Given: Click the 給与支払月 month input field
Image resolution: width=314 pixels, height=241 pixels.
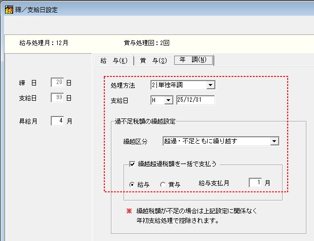Looking at the screenshot, I should 255,183.
